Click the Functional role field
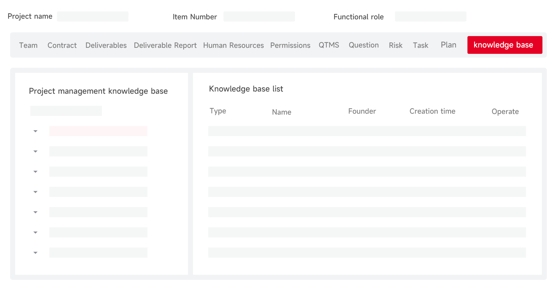Viewport: 557px width, 290px height. [x=430, y=16]
